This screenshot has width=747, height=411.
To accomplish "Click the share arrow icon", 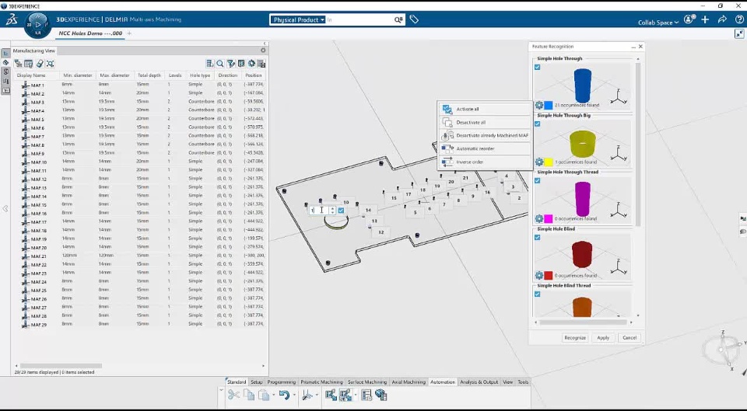I will [x=722, y=19].
